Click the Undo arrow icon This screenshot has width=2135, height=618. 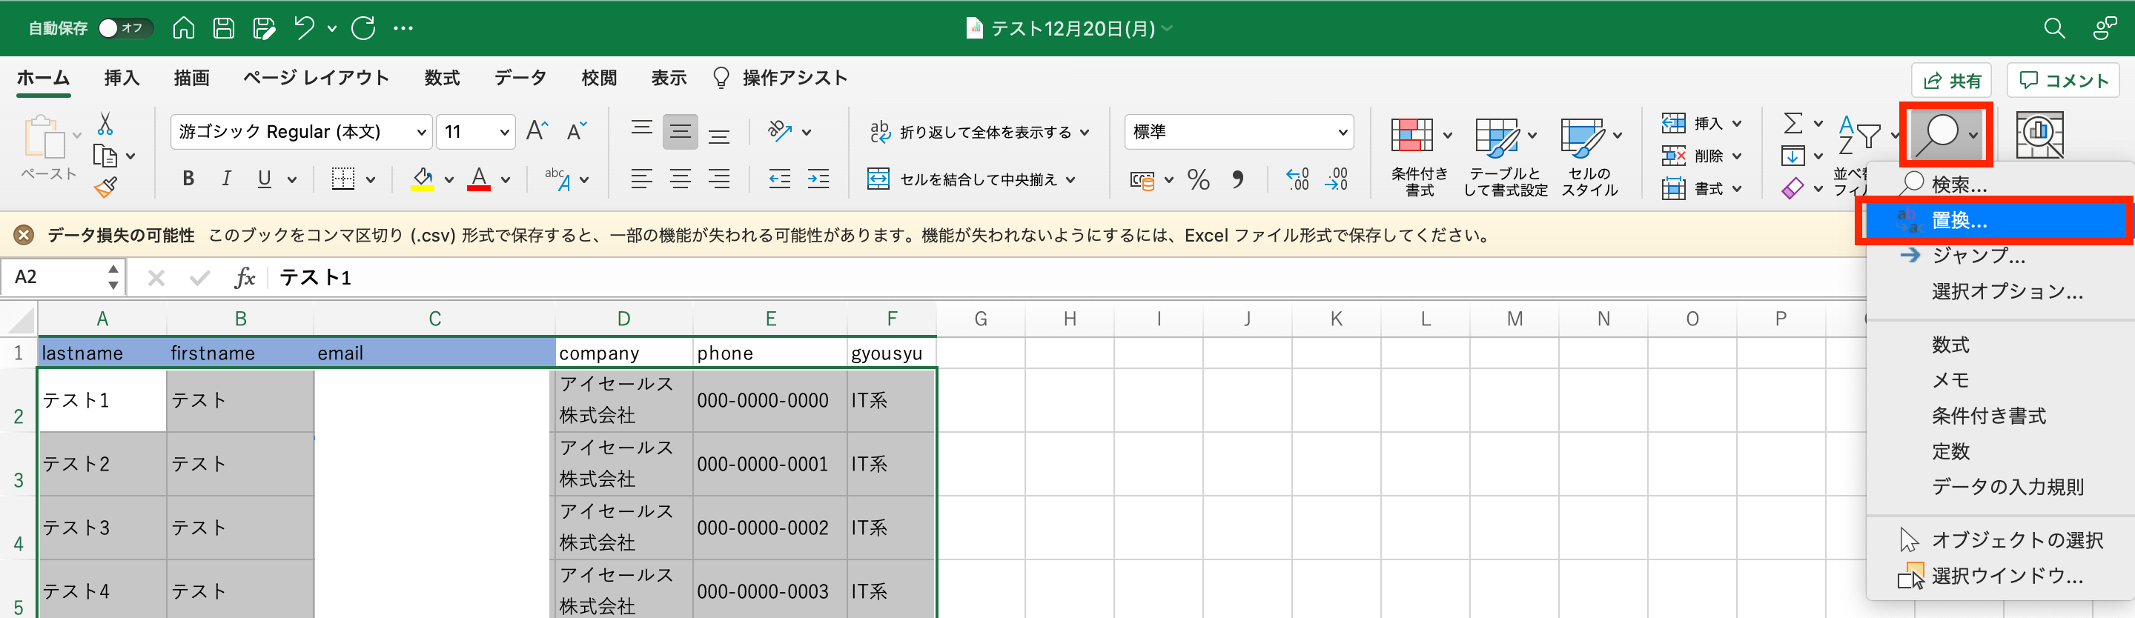[x=304, y=28]
